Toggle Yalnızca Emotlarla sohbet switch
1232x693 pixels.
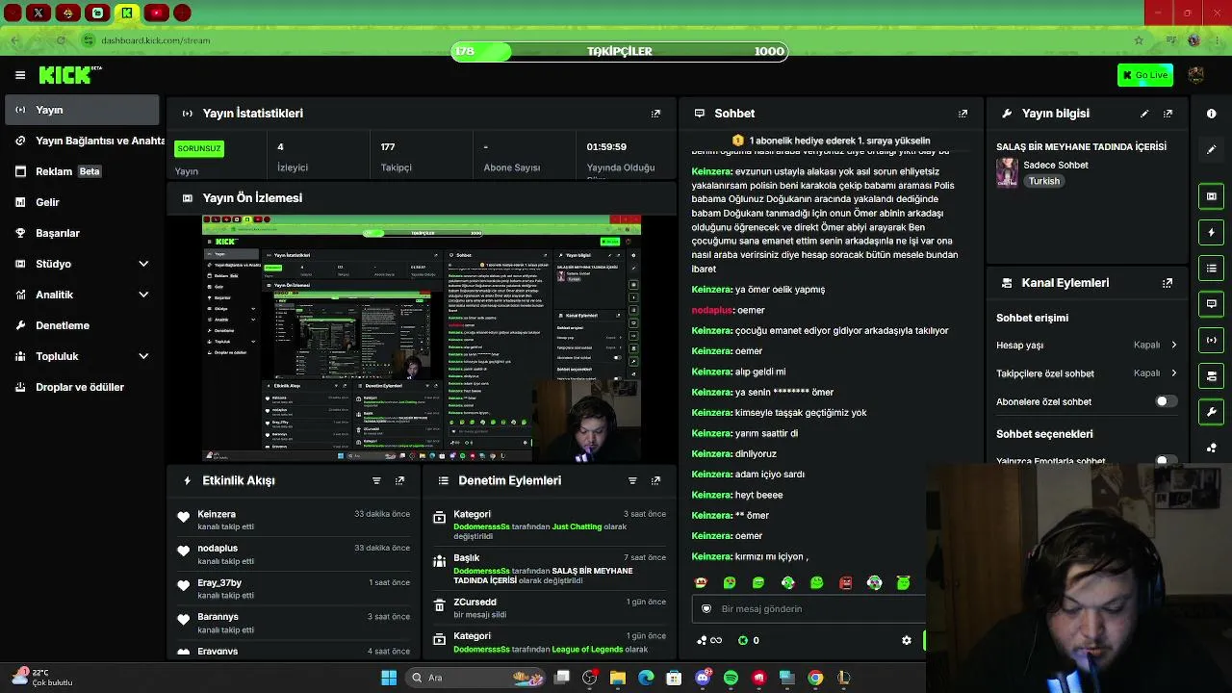1166,460
